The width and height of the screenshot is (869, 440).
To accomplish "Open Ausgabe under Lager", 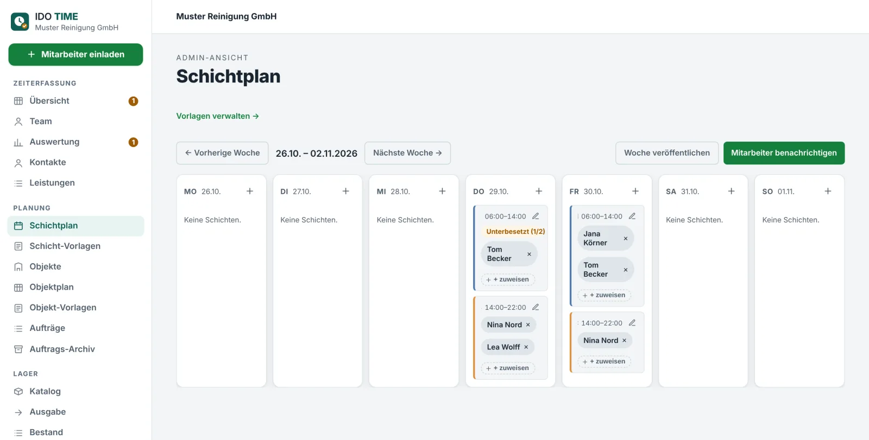I will [75, 412].
